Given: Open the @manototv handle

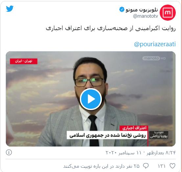Looking at the screenshot, I should tap(146, 16).
